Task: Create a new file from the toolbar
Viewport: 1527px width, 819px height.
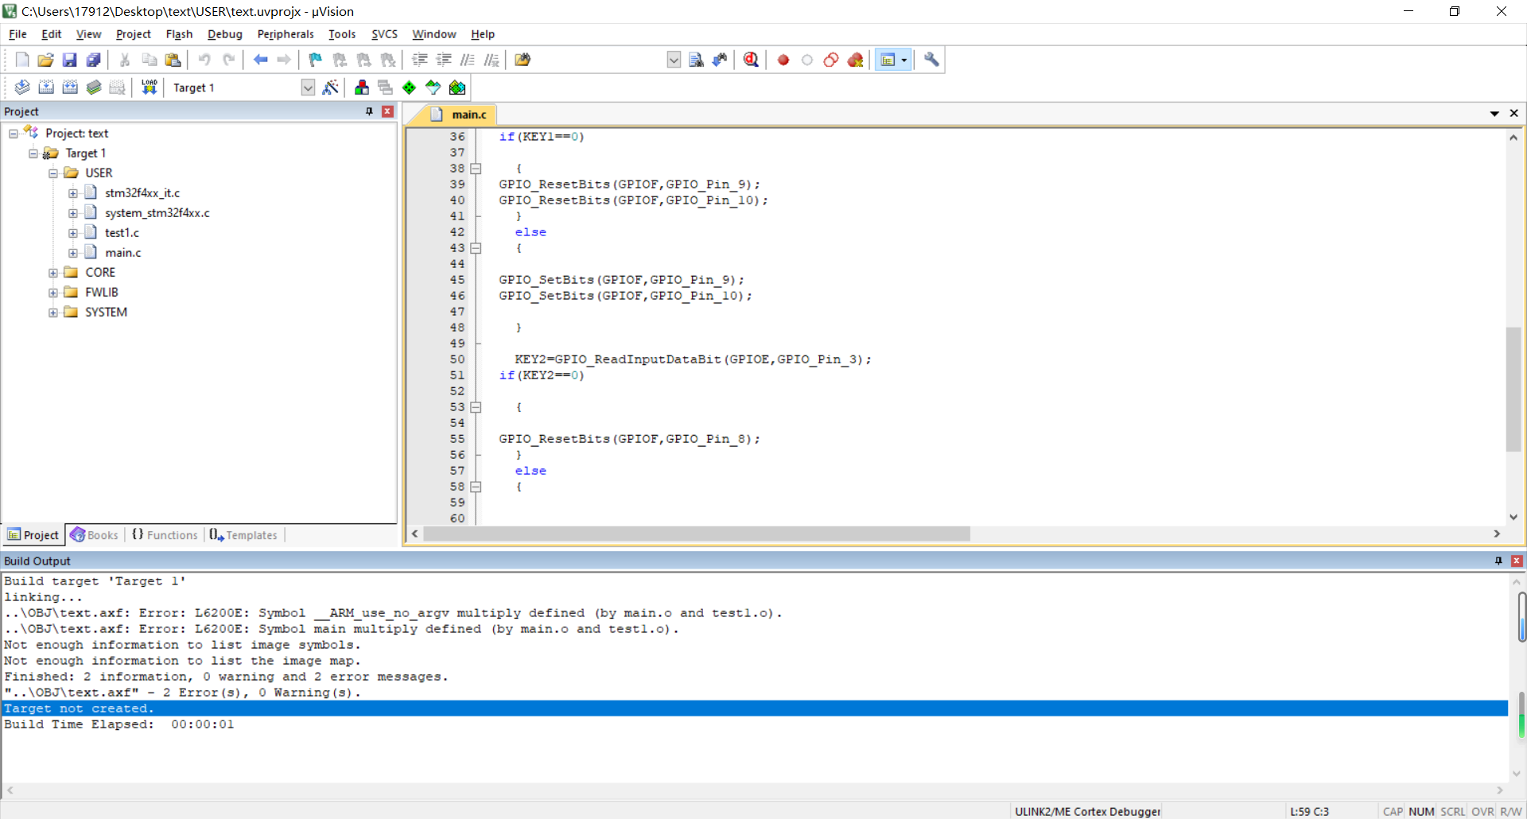Action: (x=22, y=60)
